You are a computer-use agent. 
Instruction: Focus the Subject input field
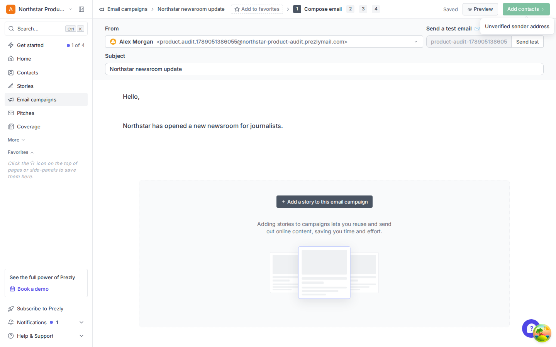pos(324,69)
